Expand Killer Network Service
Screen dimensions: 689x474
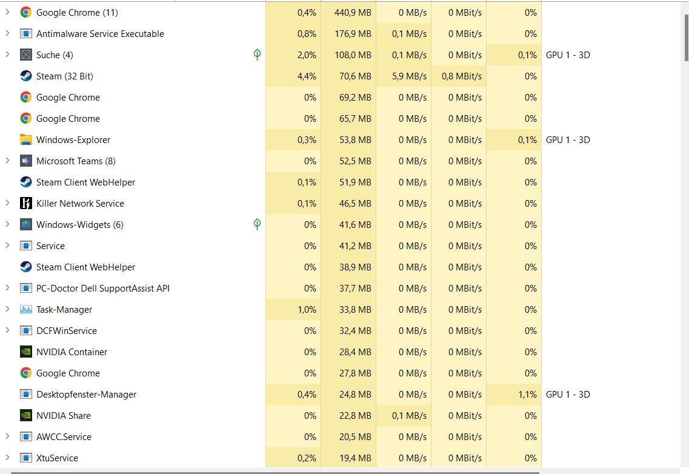point(7,203)
